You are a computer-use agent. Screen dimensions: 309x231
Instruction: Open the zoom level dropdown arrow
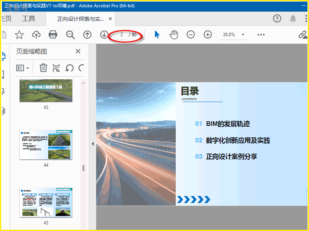[x=243, y=35]
